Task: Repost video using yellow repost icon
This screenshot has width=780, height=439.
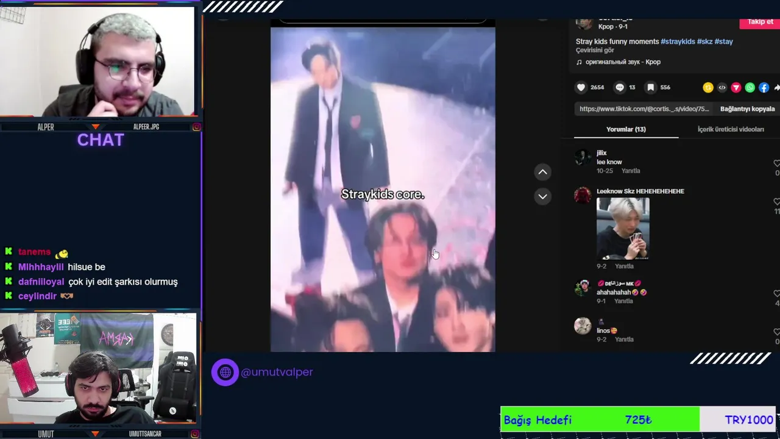Action: (708, 88)
